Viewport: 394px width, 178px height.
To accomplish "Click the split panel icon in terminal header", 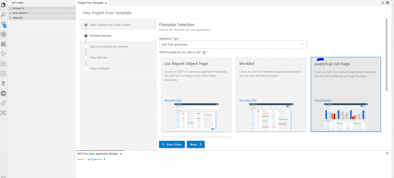I will [x=387, y=153].
